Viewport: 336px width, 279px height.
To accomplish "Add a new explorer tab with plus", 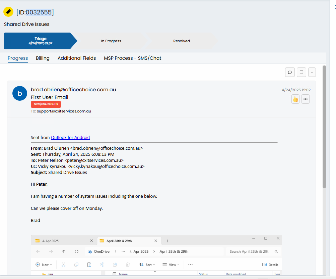I will coord(167,241).
